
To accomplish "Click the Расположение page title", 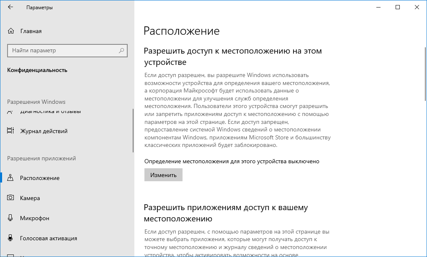I will [x=182, y=31].
